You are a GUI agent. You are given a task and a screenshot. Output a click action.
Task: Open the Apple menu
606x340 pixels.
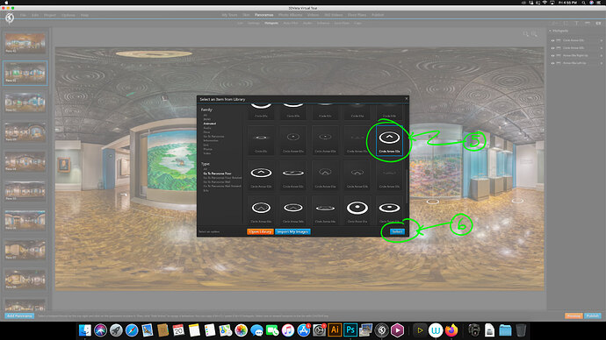click(6, 3)
